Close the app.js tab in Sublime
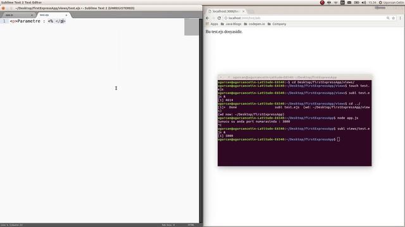Viewport: 405px width, 227px height. (x=32, y=15)
